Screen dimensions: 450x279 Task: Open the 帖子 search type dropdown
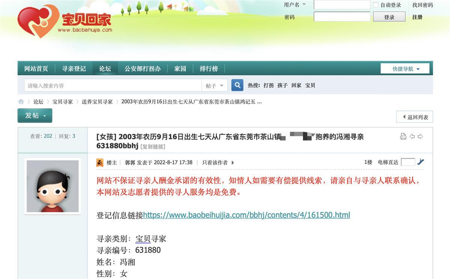click(x=214, y=86)
